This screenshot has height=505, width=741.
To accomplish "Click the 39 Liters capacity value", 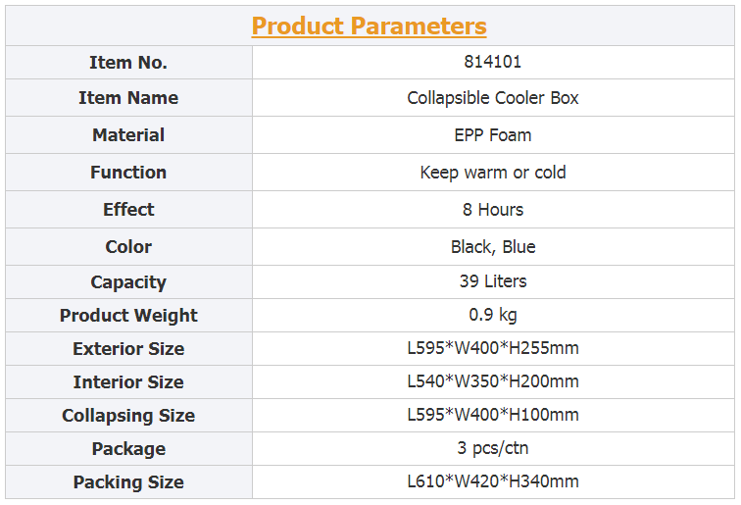I will click(x=492, y=281).
